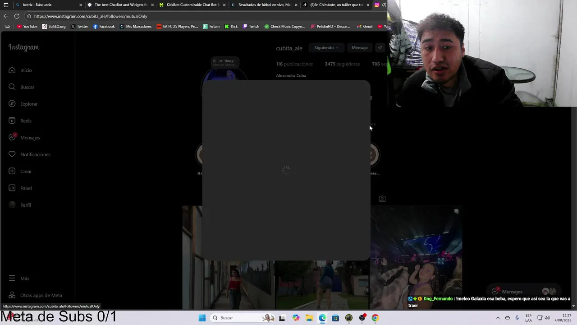Open the Windows Start menu
This screenshot has height=325, width=577.
coord(202,318)
